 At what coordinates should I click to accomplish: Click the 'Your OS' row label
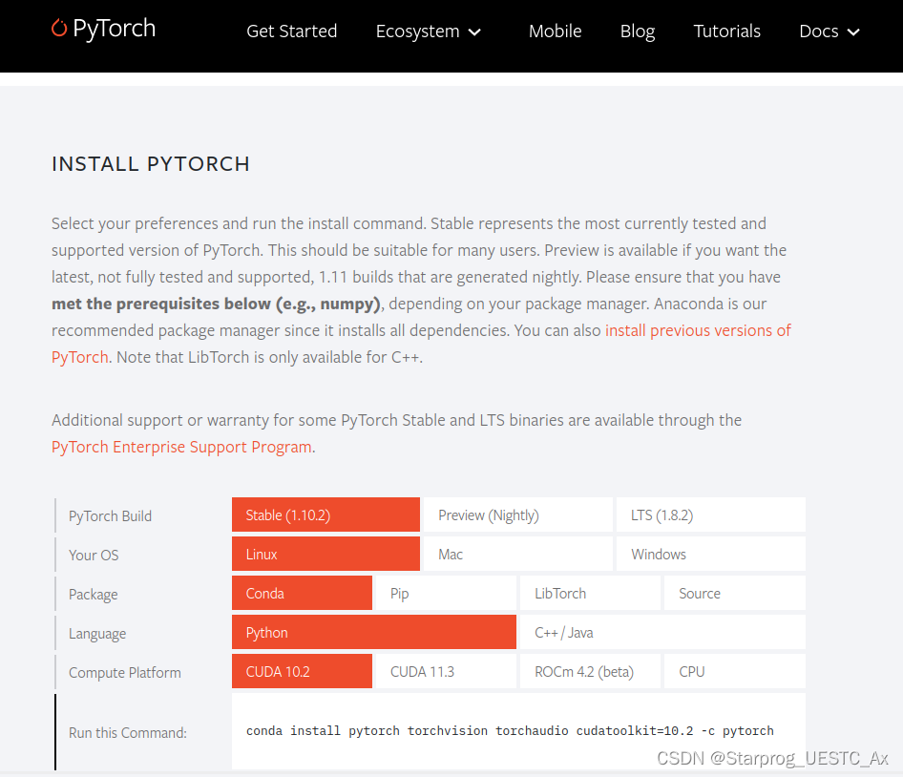(94, 555)
